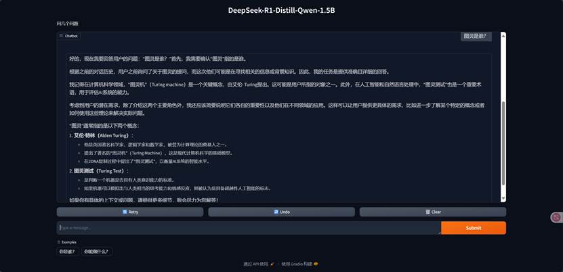Click the Examples label icon
The height and width of the screenshot is (272, 563).
click(59, 242)
